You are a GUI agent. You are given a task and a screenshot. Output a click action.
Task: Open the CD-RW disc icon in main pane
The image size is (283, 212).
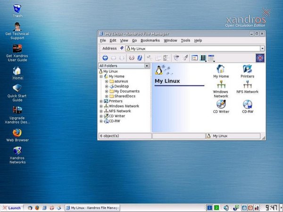click(247, 104)
